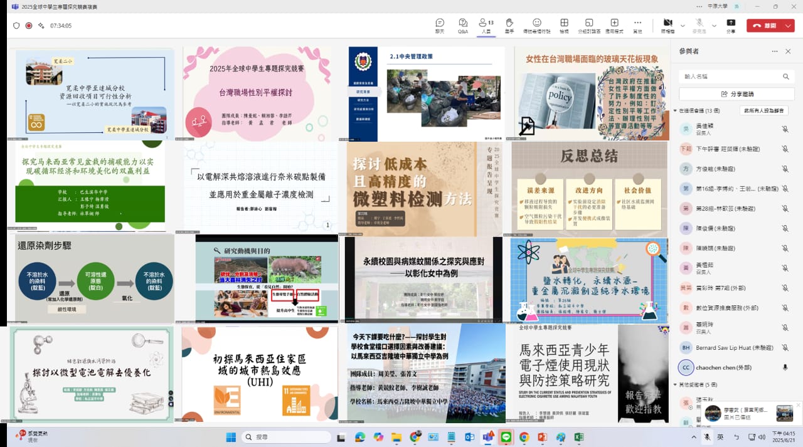Mute participant 吳佳穎 in the list
The height and width of the screenshot is (447, 803).
(x=785, y=129)
